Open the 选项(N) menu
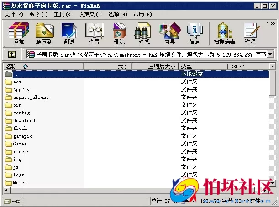 pos(118,15)
